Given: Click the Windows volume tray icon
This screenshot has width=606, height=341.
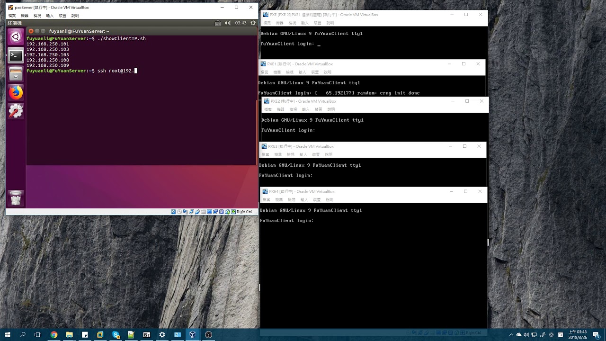Looking at the screenshot, I should click(526, 335).
